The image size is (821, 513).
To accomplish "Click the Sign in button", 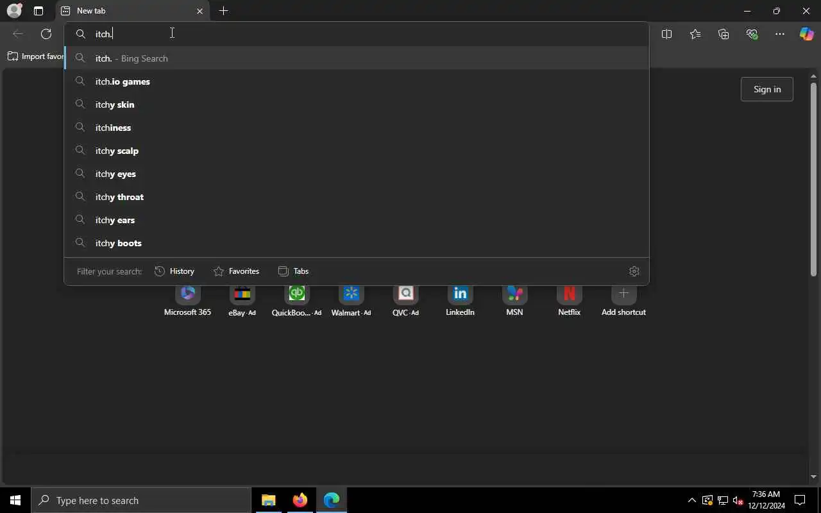I will [x=767, y=89].
